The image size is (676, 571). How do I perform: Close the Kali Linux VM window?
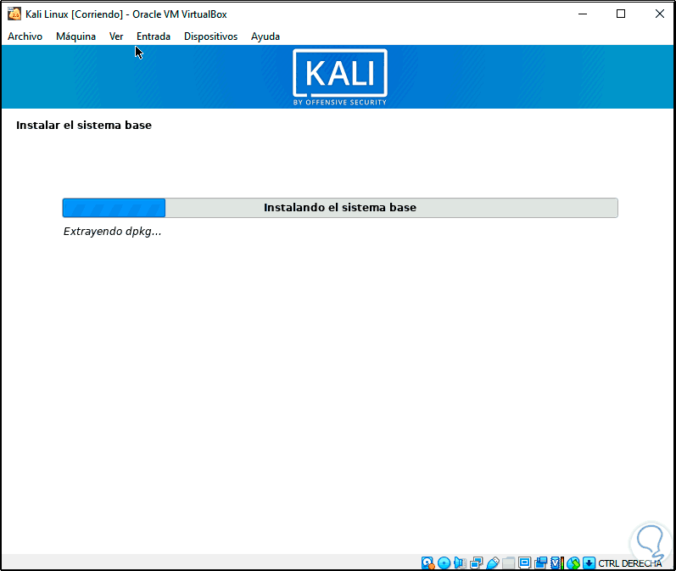pos(660,14)
